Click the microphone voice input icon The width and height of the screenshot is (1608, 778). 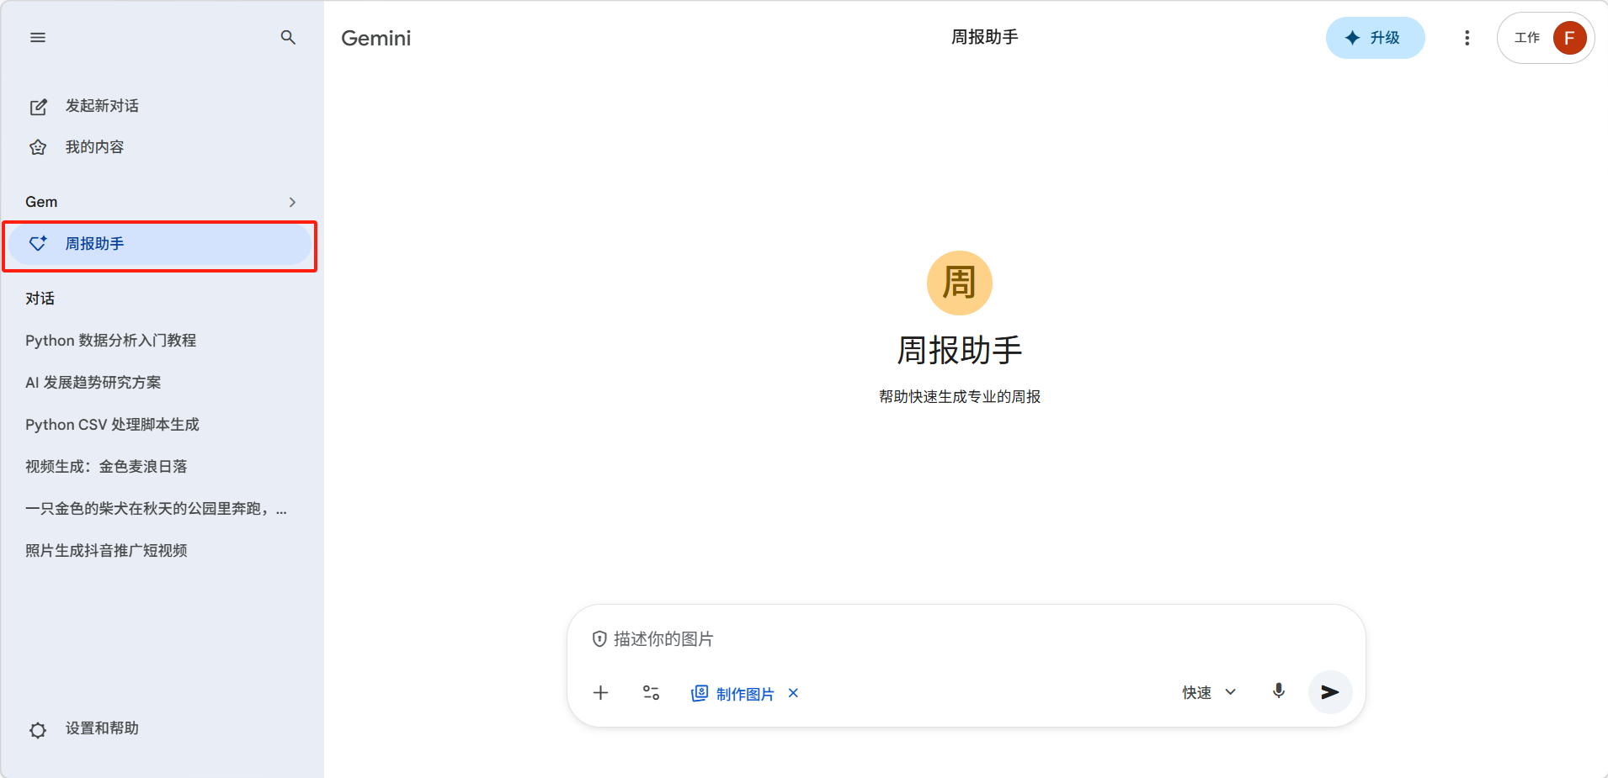1278,691
